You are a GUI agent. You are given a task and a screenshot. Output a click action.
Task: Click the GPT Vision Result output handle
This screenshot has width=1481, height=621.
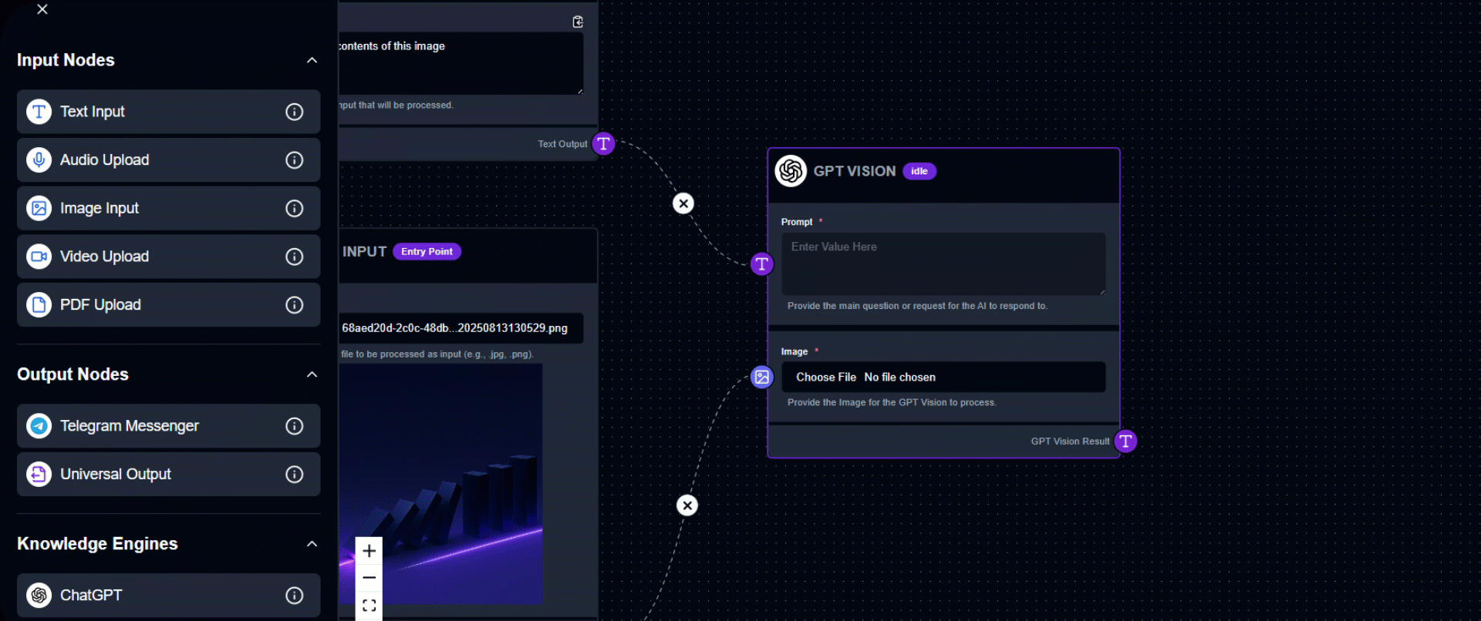click(x=1125, y=441)
